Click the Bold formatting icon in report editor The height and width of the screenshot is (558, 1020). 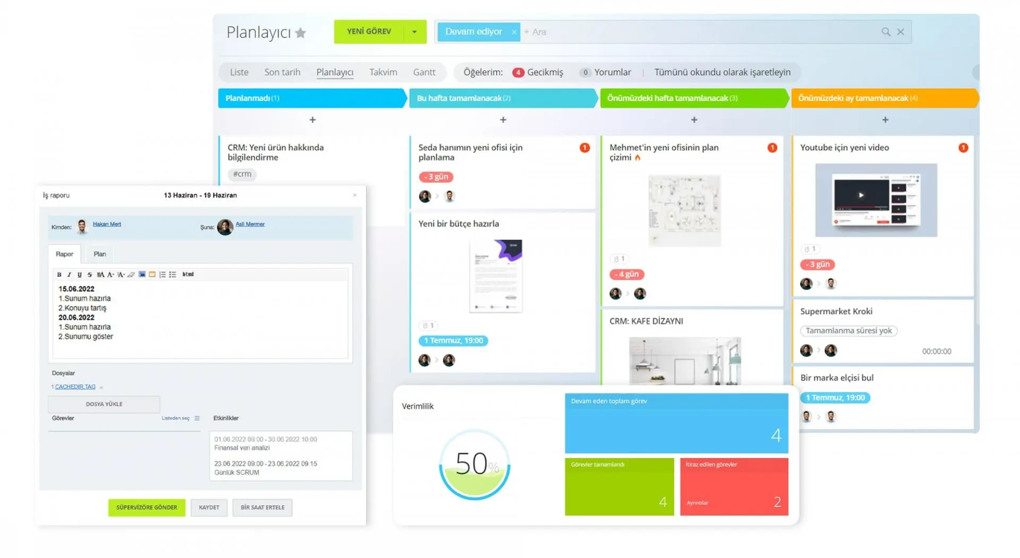click(59, 275)
